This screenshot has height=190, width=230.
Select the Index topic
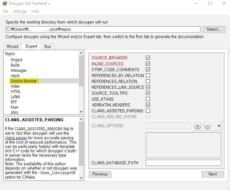(x=15, y=86)
